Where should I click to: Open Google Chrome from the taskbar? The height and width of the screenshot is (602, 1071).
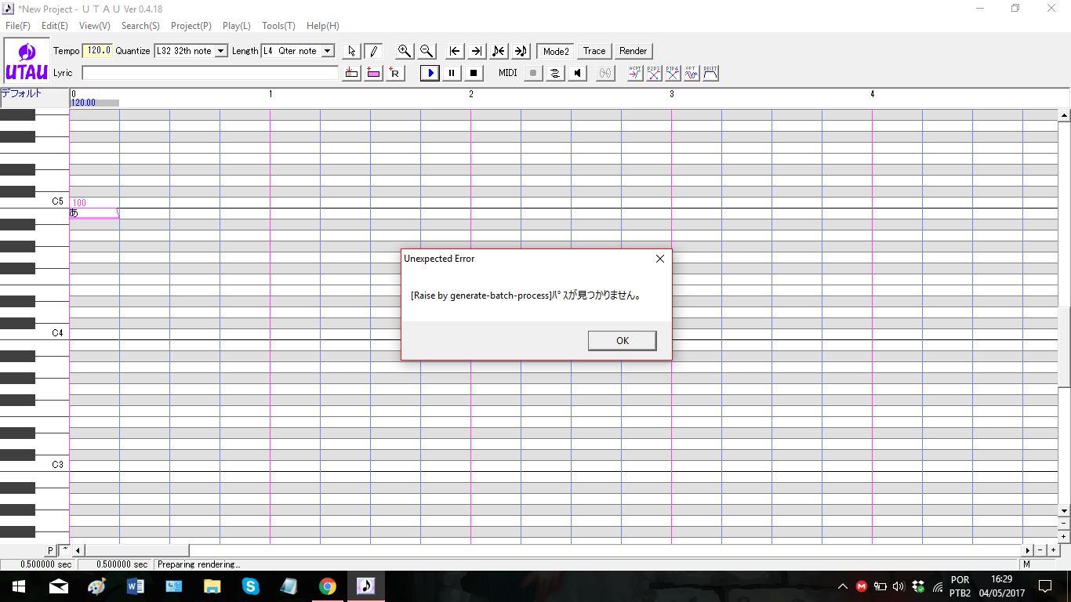pyautogui.click(x=328, y=586)
